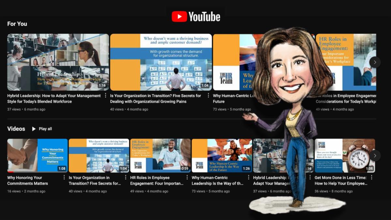Play the Hybrid Leadership thumbnail in For You
Viewport: 391px width, 220px height.
click(58, 62)
